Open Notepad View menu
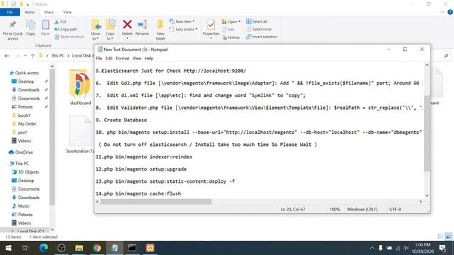 [137, 58]
